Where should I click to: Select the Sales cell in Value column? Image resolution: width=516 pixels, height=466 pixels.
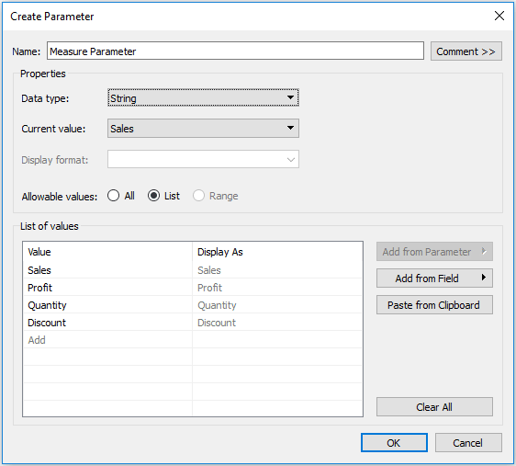107,270
